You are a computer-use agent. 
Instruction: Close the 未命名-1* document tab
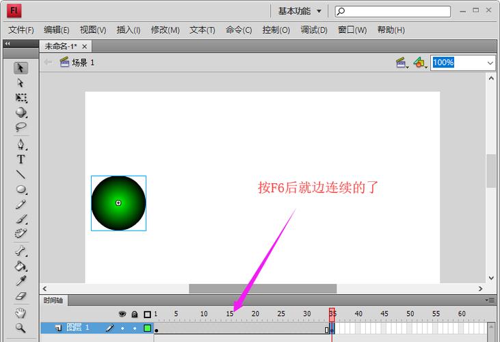(x=85, y=47)
